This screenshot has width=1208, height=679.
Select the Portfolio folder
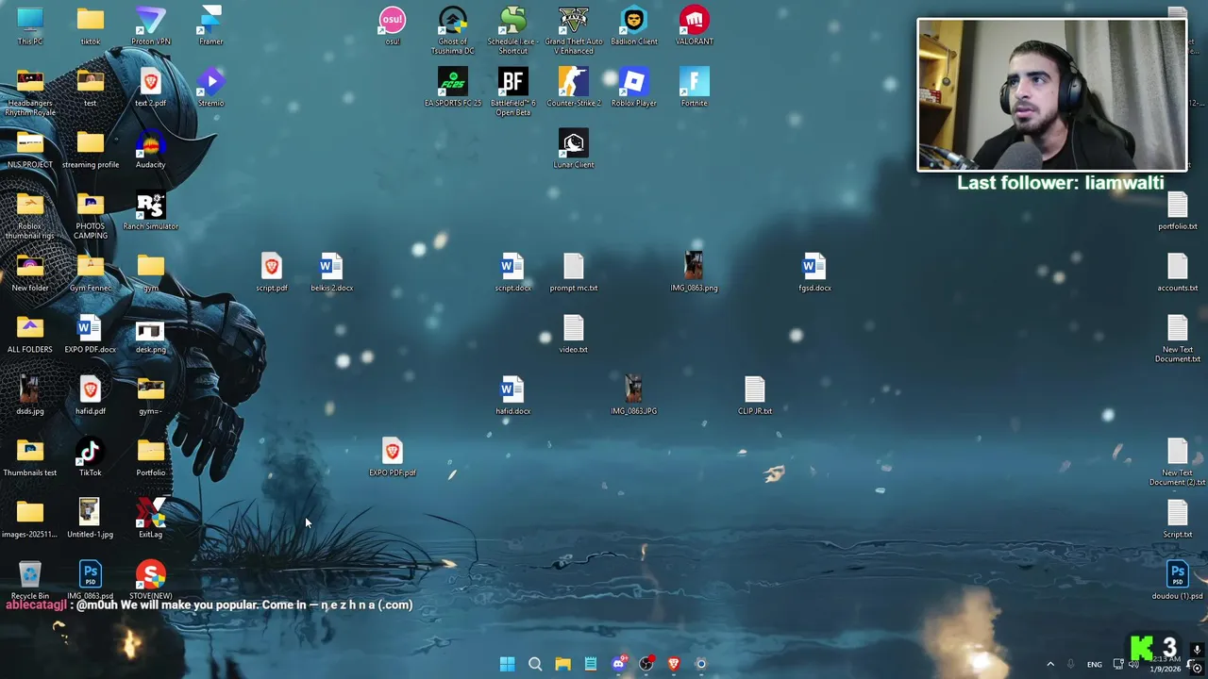(151, 456)
